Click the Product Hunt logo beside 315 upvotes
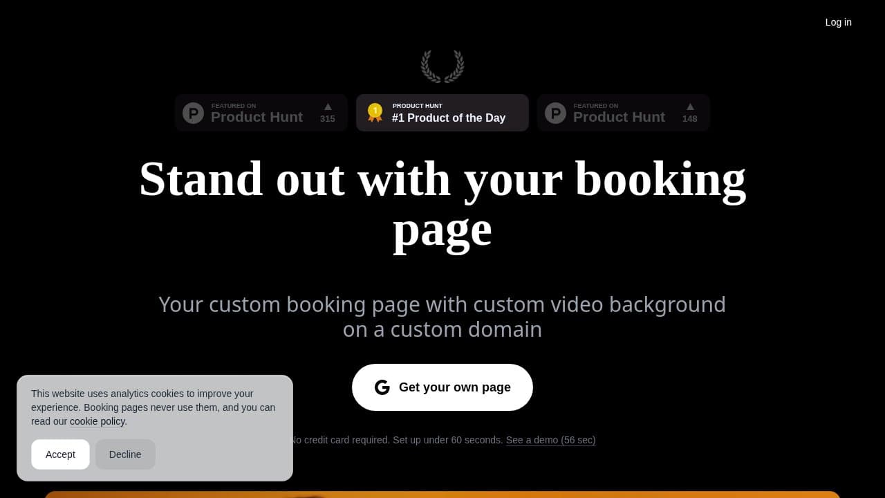Image resolution: width=885 pixels, height=498 pixels. [193, 113]
